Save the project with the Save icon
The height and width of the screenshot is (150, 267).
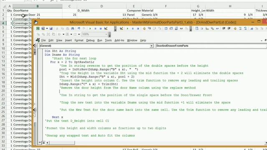pos(51,28)
